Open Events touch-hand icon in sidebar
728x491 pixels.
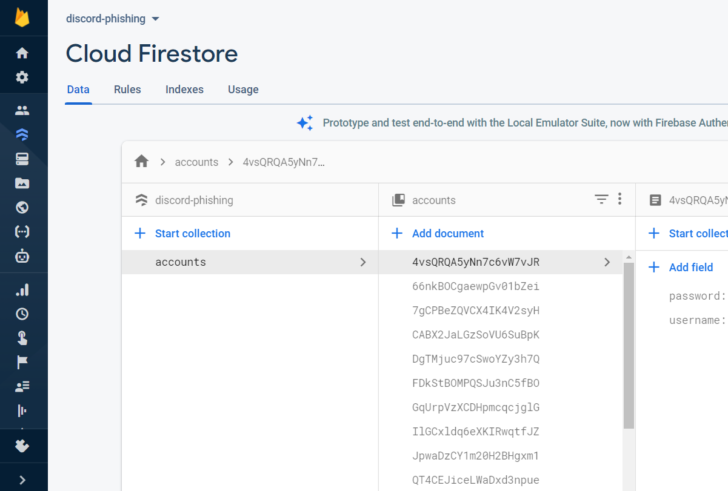[22, 338]
